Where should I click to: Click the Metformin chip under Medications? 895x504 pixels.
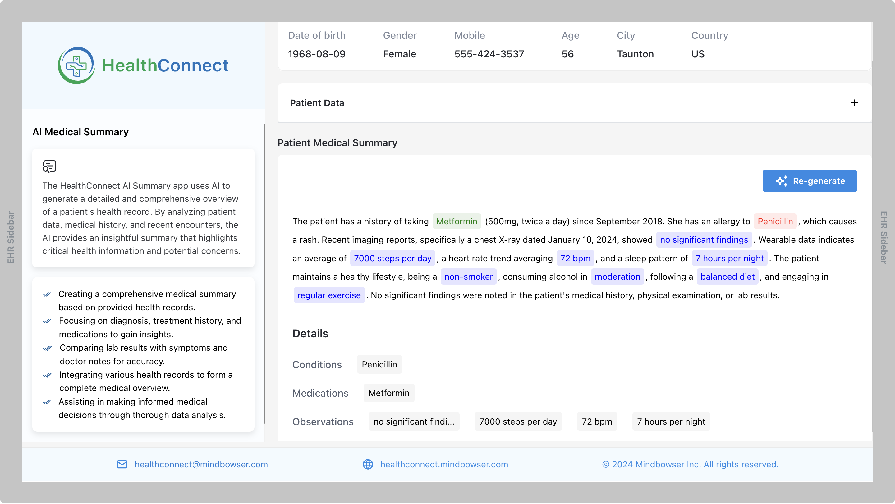[389, 393]
